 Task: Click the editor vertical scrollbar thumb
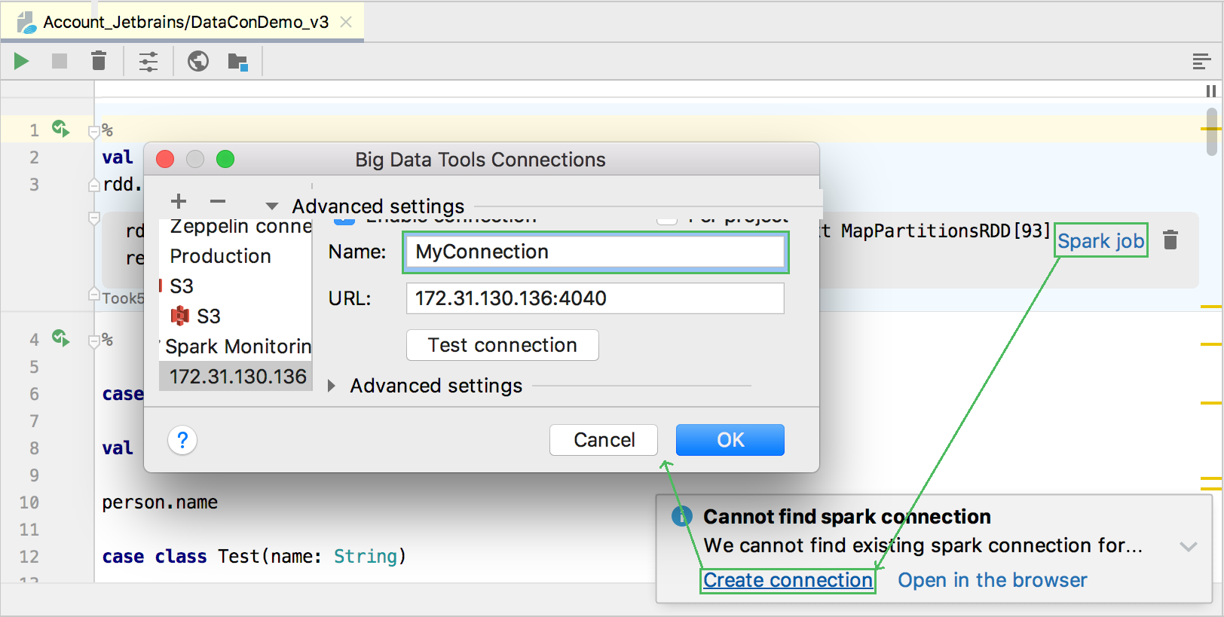tap(1211, 132)
